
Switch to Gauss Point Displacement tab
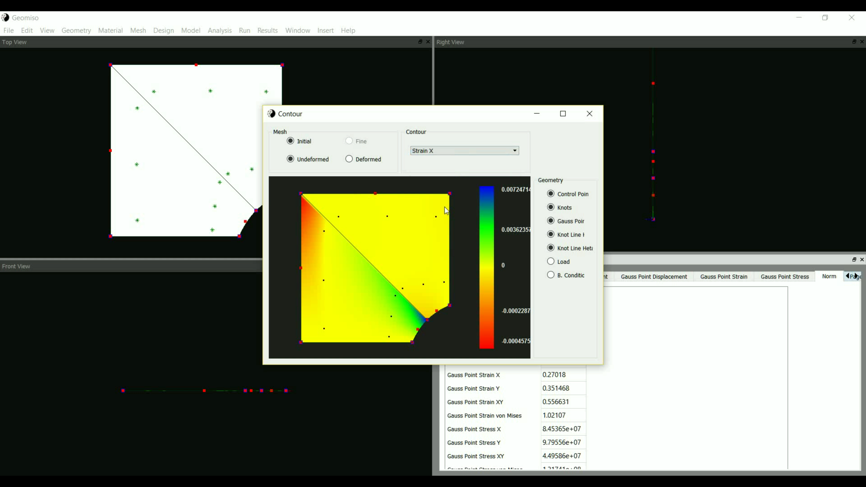[654, 277]
